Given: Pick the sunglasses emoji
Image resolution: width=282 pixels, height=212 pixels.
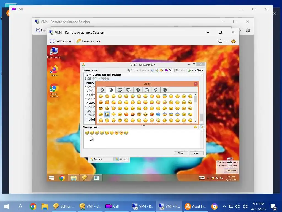Looking at the screenshot, I should 190,102.
